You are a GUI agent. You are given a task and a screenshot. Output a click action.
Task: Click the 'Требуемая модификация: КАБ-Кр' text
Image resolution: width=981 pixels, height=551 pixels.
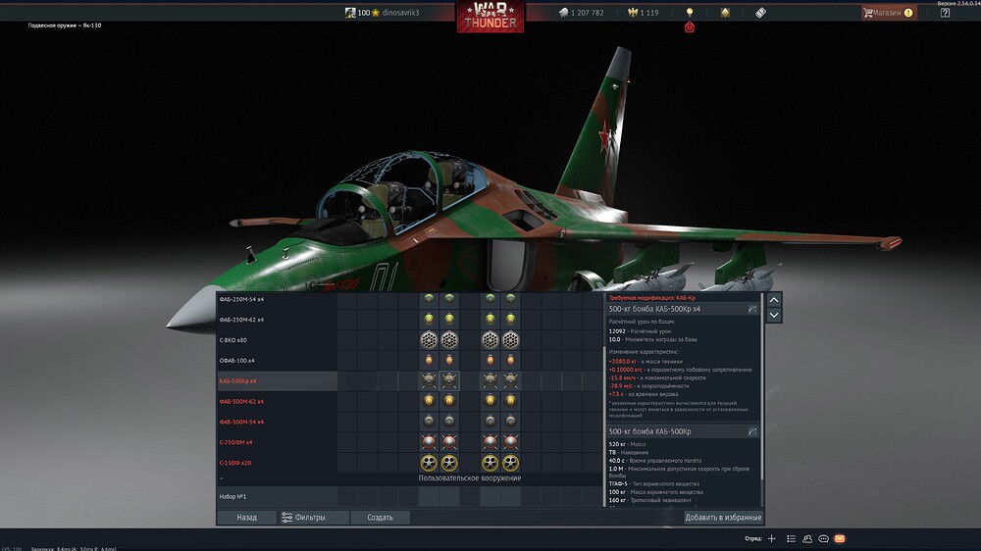click(x=651, y=298)
